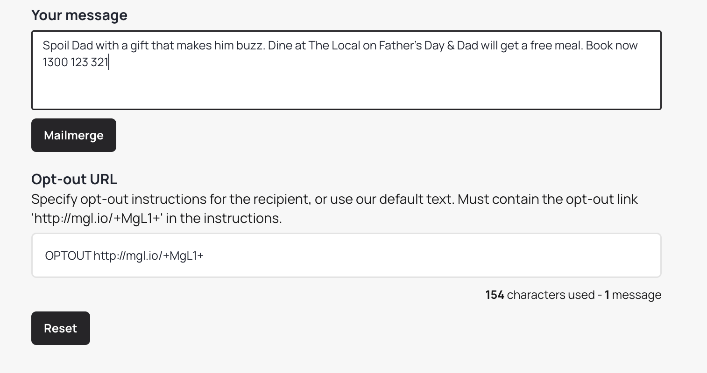The width and height of the screenshot is (707, 373).
Task: Click the 'Your message' heading label
Action: [x=79, y=15]
